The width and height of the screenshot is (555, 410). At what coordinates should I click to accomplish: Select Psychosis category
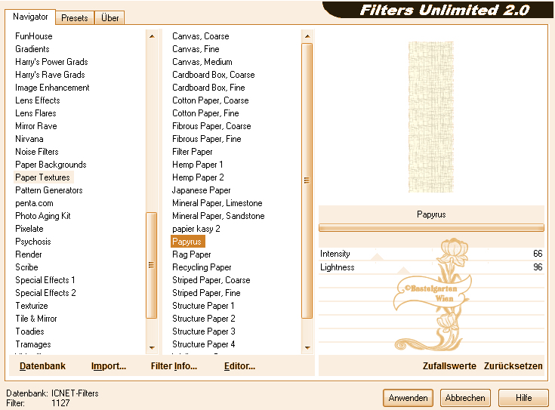[x=33, y=242]
